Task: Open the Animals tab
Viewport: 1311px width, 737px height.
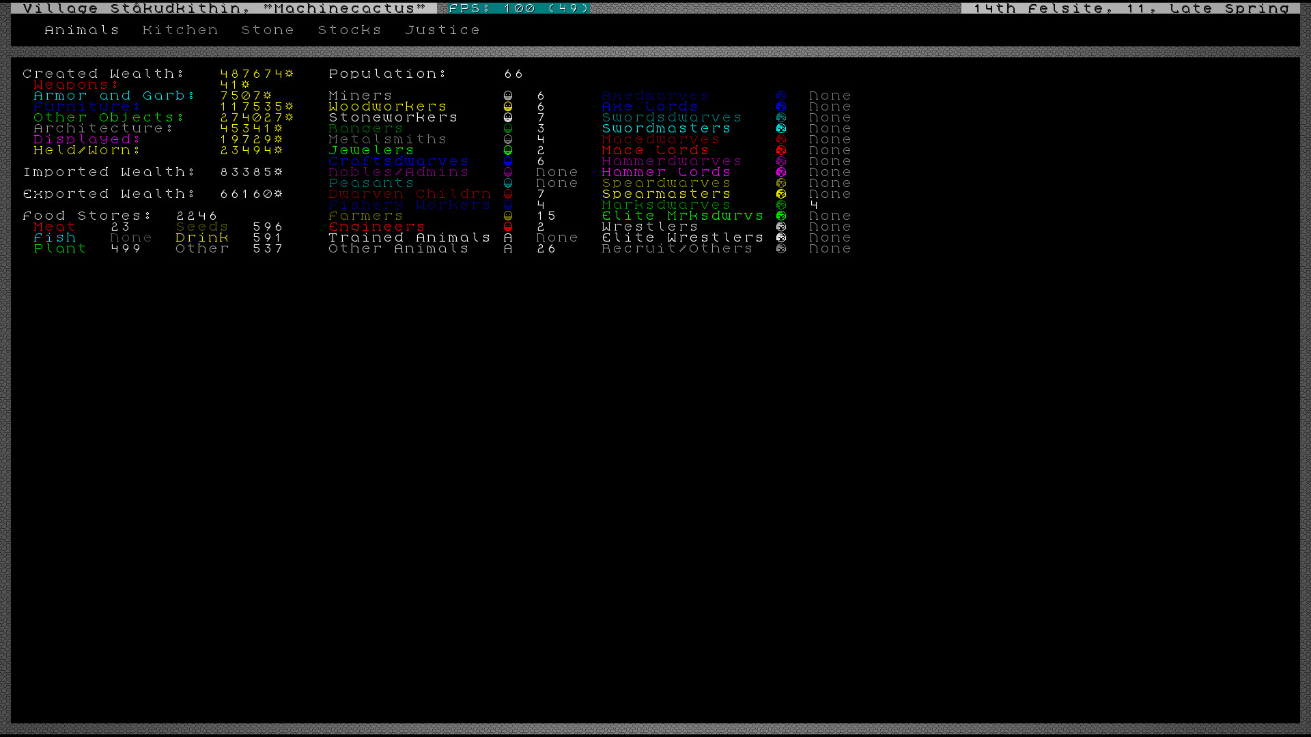Action: (82, 30)
